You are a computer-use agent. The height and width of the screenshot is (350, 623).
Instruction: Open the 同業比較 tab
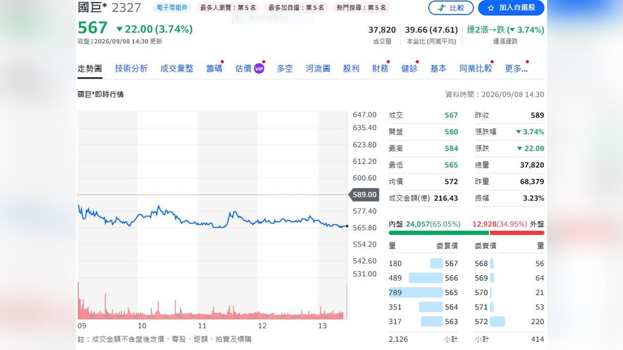coord(476,69)
